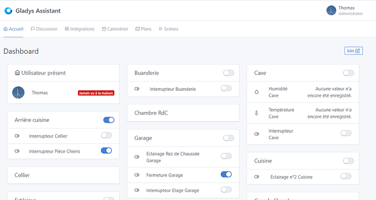Click the Dashboard heading
The width and height of the screenshot is (376, 200).
21,51
